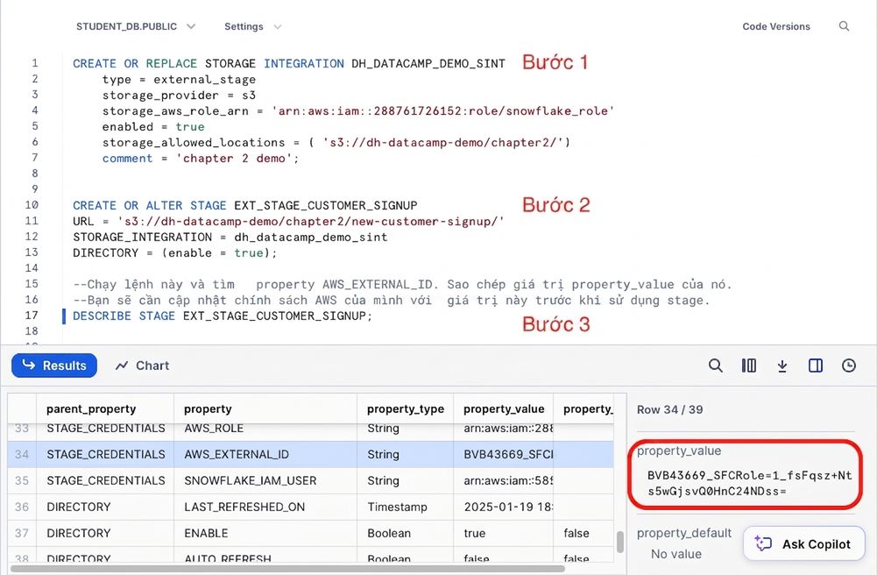The image size is (877, 575).
Task: Place cursor on DESCRIBE STAGE line 17
Action: tap(222, 316)
